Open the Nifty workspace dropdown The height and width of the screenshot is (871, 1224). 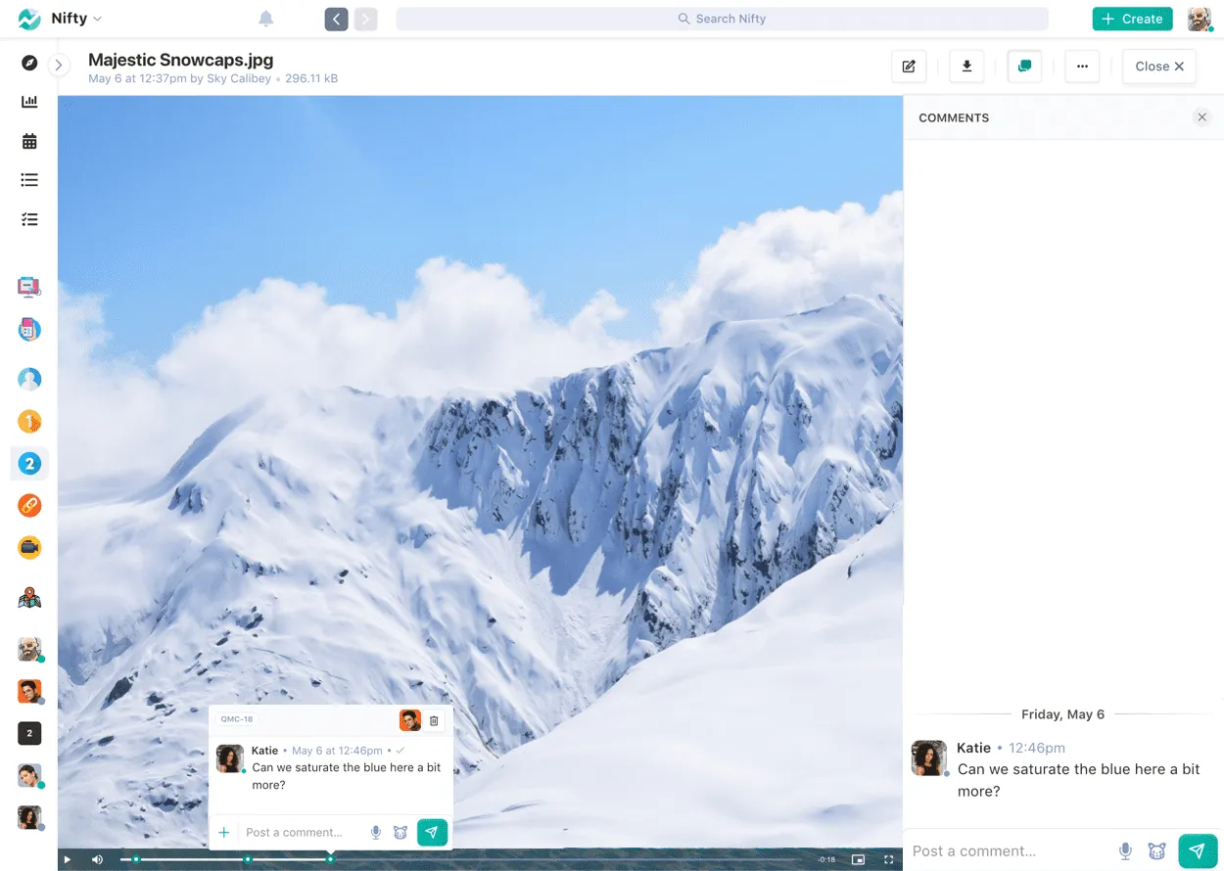[74, 19]
